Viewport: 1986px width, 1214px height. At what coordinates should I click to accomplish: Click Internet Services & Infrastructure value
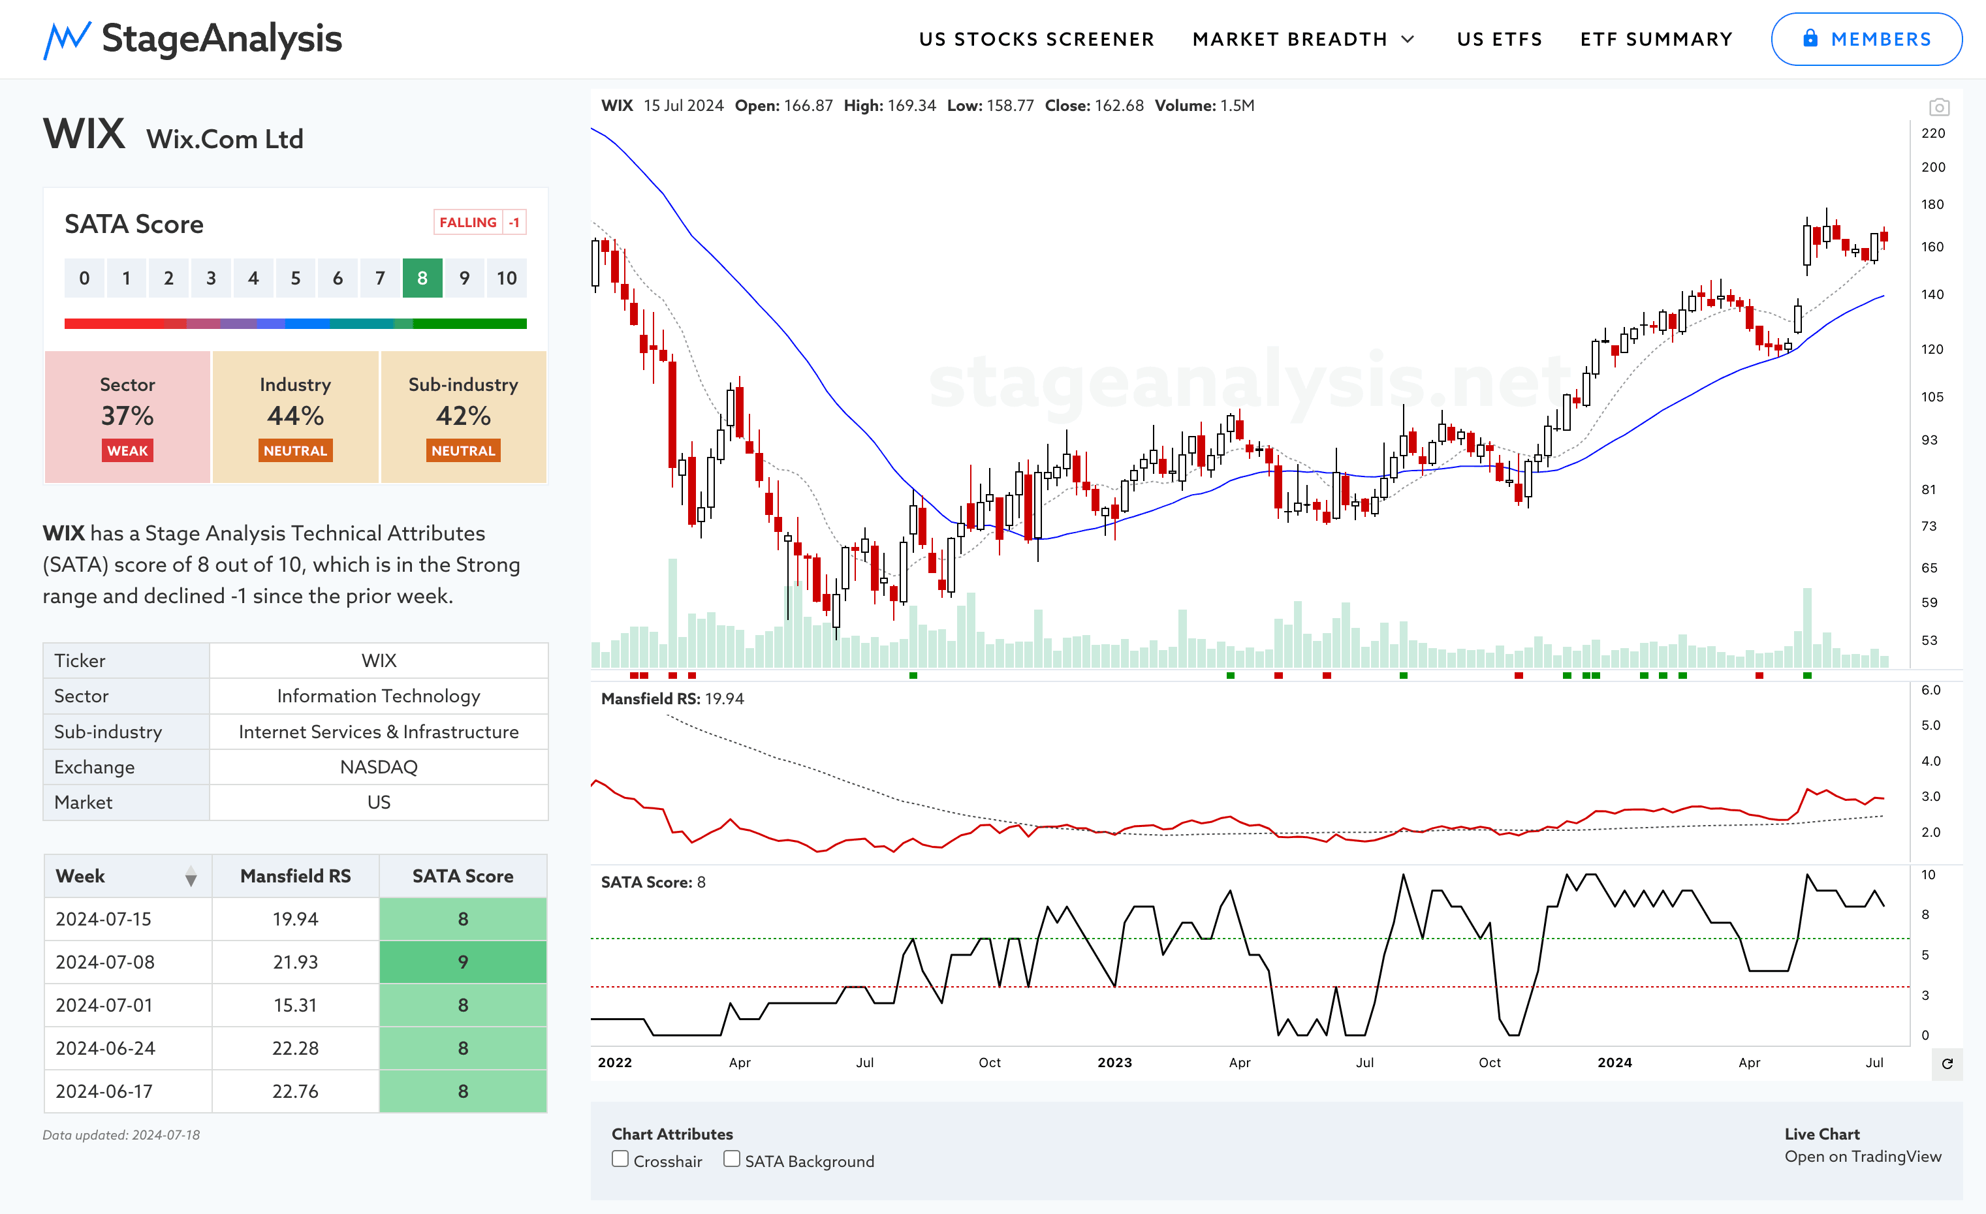coord(379,732)
